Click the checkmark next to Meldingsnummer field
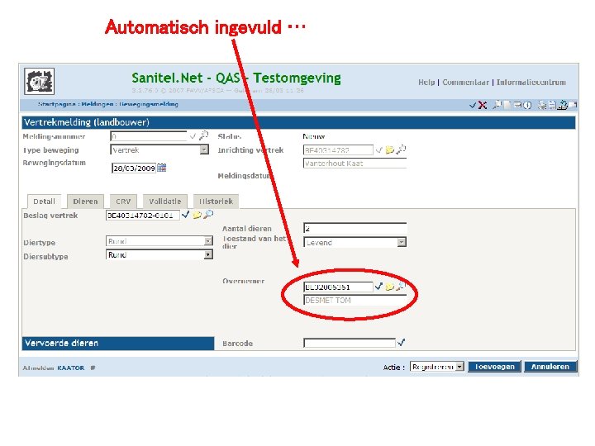Image resolution: width=595 pixels, height=446 pixels. pyautogui.click(x=193, y=135)
